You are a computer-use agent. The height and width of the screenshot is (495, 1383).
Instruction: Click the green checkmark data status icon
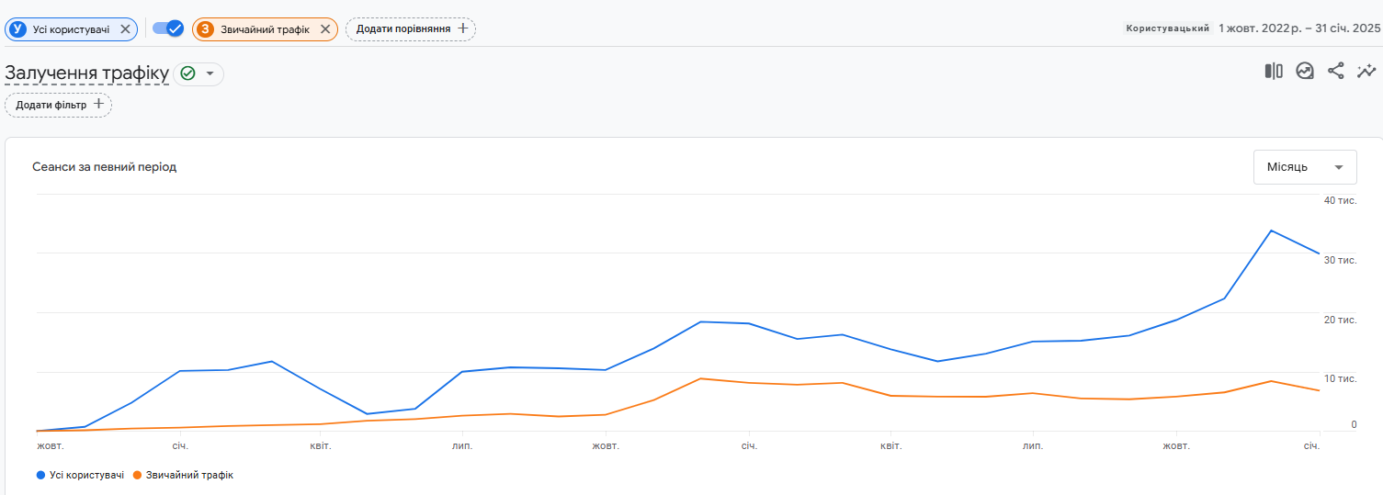(x=188, y=73)
